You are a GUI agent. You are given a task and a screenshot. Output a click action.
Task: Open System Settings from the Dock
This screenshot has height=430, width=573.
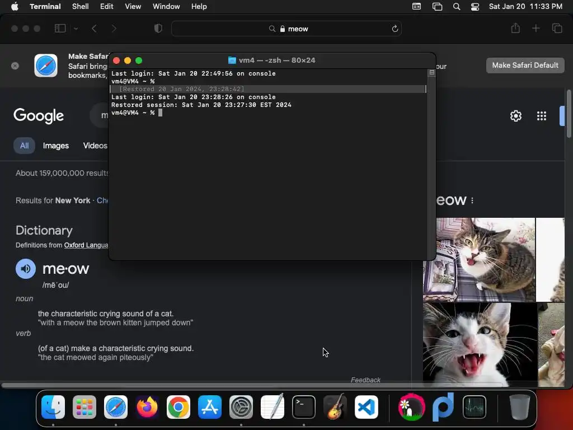[x=241, y=407]
